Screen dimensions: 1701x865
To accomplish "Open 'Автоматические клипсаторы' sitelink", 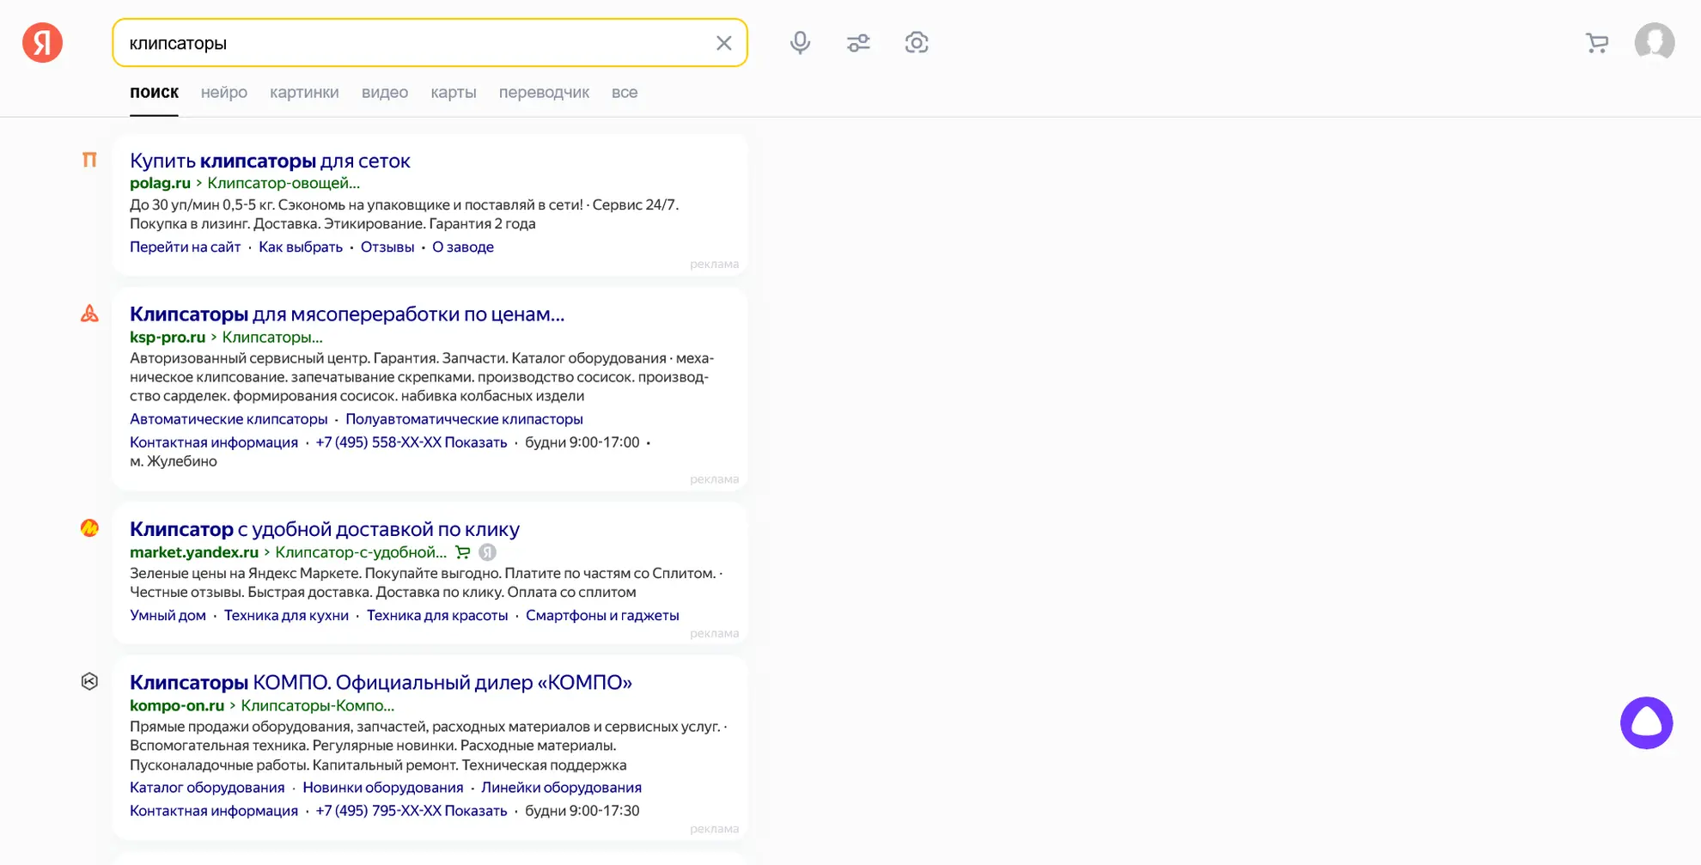I will click(x=229, y=419).
